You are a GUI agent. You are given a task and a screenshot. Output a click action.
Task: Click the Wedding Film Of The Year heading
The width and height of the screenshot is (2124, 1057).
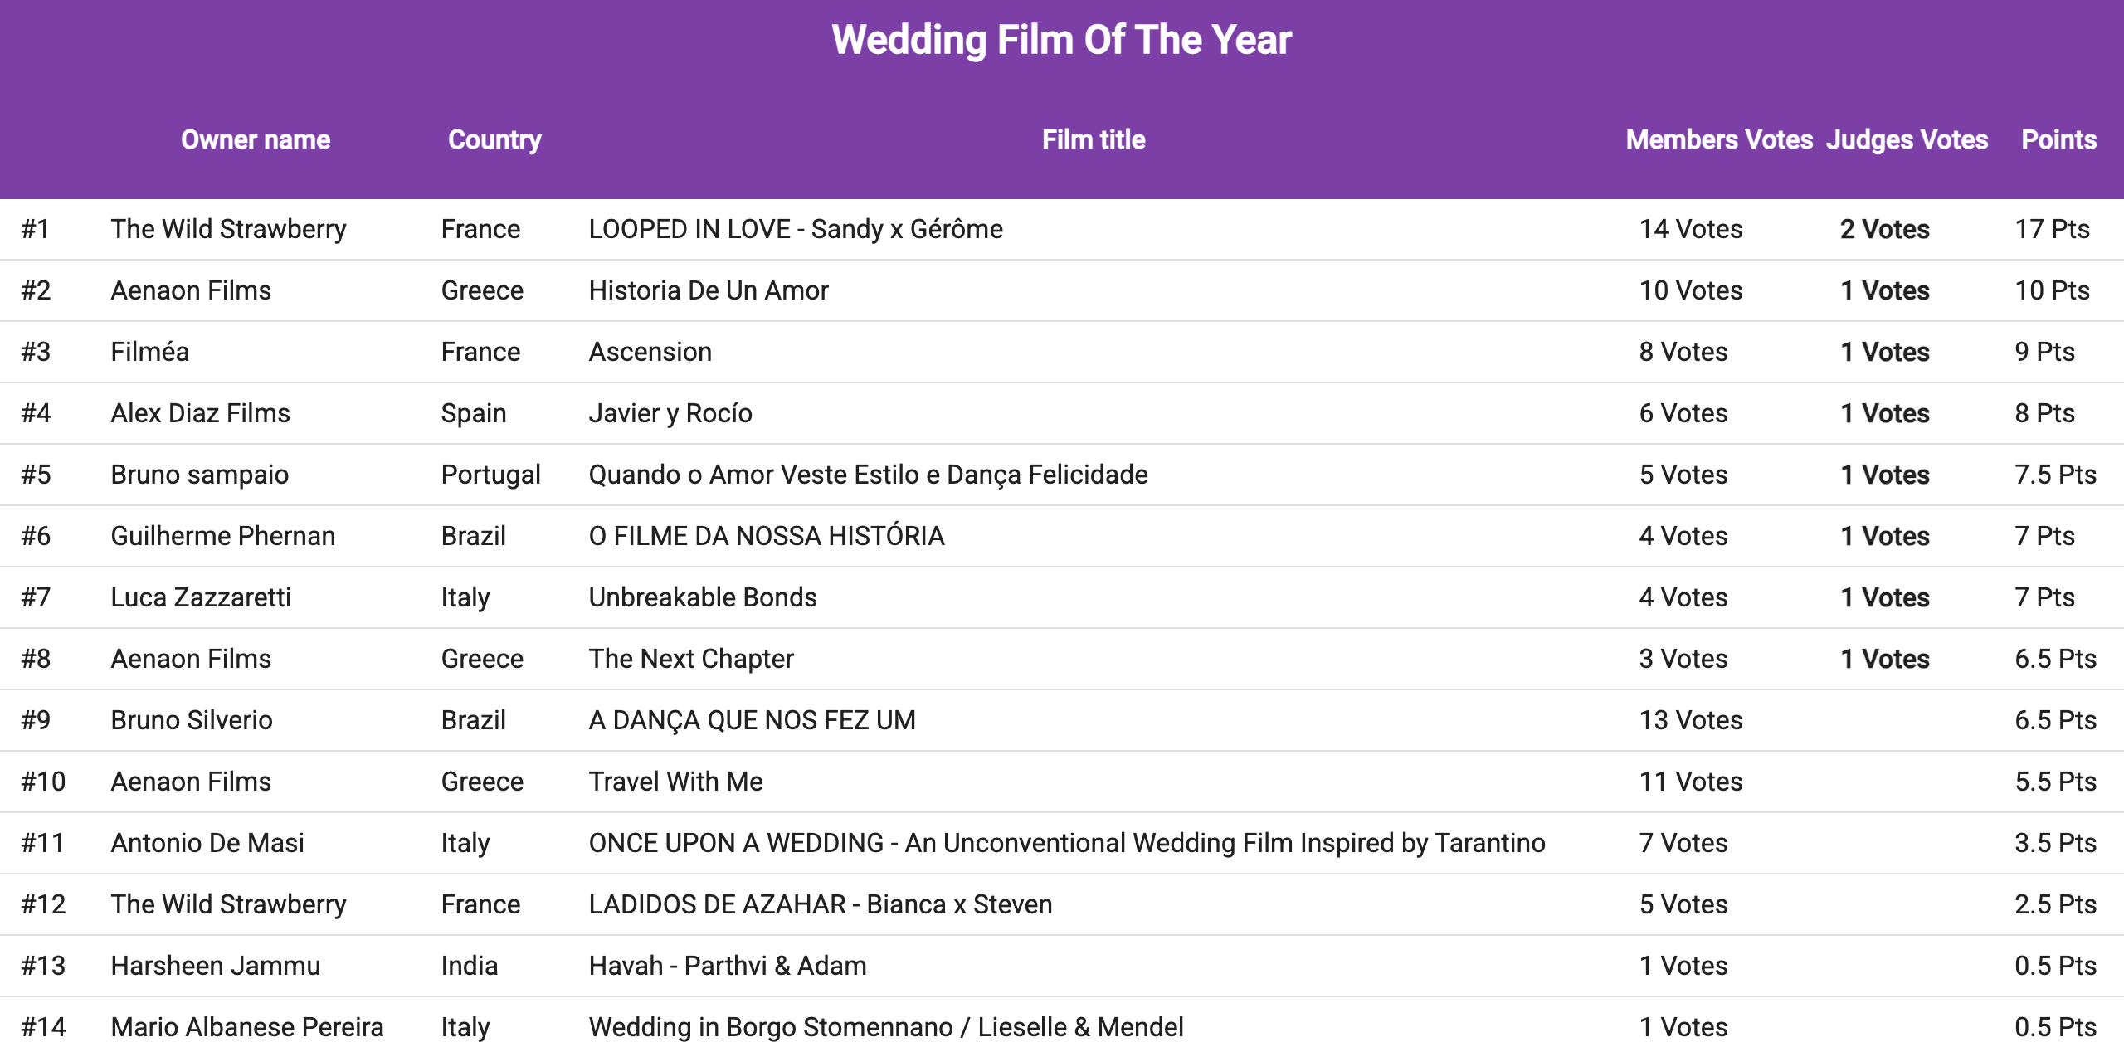tap(1061, 40)
